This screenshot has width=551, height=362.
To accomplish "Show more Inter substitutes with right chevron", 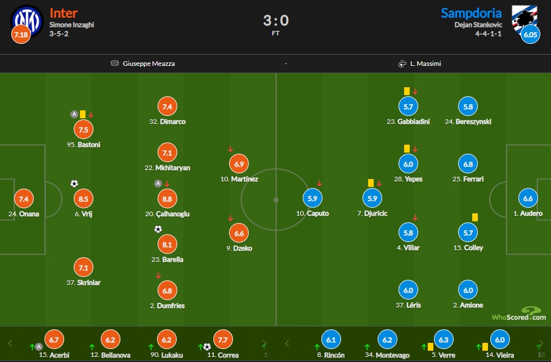I will point(265,343).
